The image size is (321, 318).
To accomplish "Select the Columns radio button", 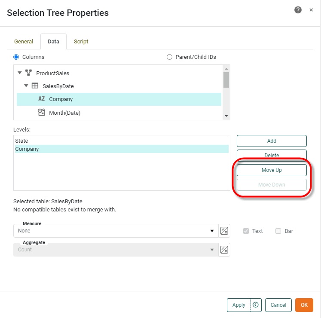I will pos(16,57).
